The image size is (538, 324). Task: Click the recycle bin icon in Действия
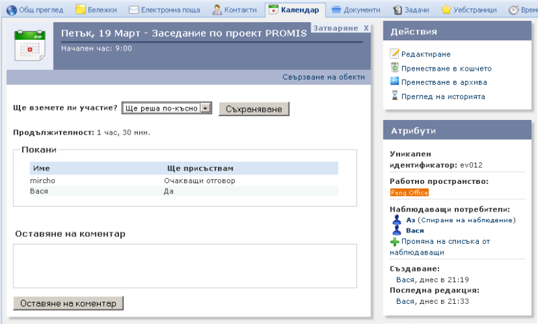tap(395, 68)
